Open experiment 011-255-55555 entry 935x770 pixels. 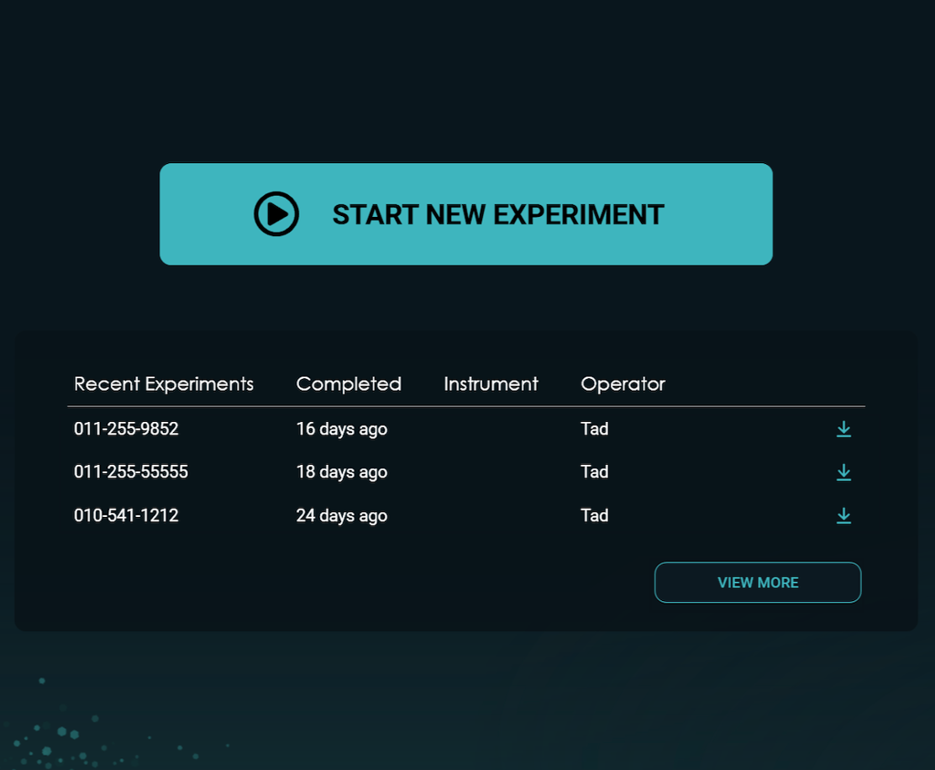coord(131,472)
